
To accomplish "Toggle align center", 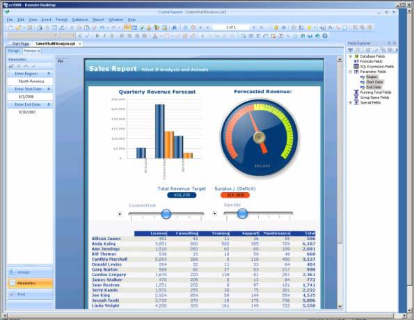I will [x=129, y=36].
